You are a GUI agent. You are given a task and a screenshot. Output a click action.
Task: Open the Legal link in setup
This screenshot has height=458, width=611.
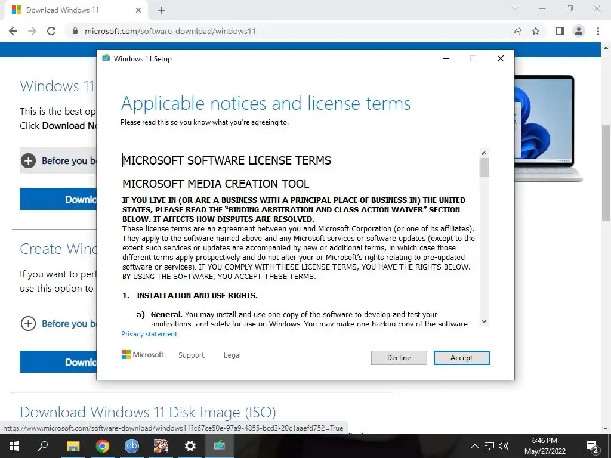click(x=232, y=355)
